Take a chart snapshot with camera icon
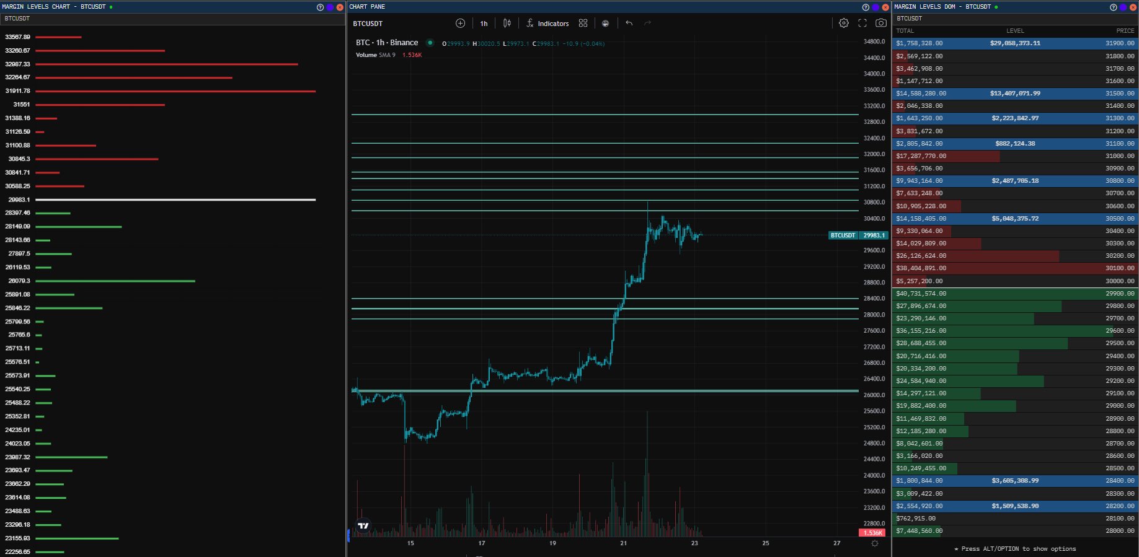 (880, 23)
